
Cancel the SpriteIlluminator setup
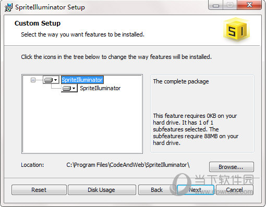(x=235, y=190)
